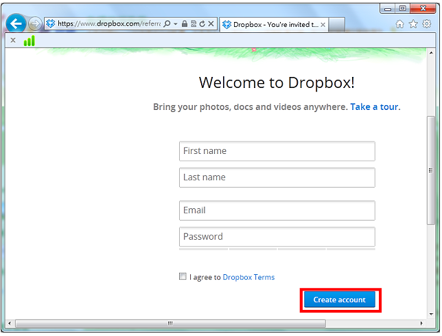Image resolution: width=442 pixels, height=336 pixels.
Task: Open the browser Home icon
Action: tap(399, 24)
